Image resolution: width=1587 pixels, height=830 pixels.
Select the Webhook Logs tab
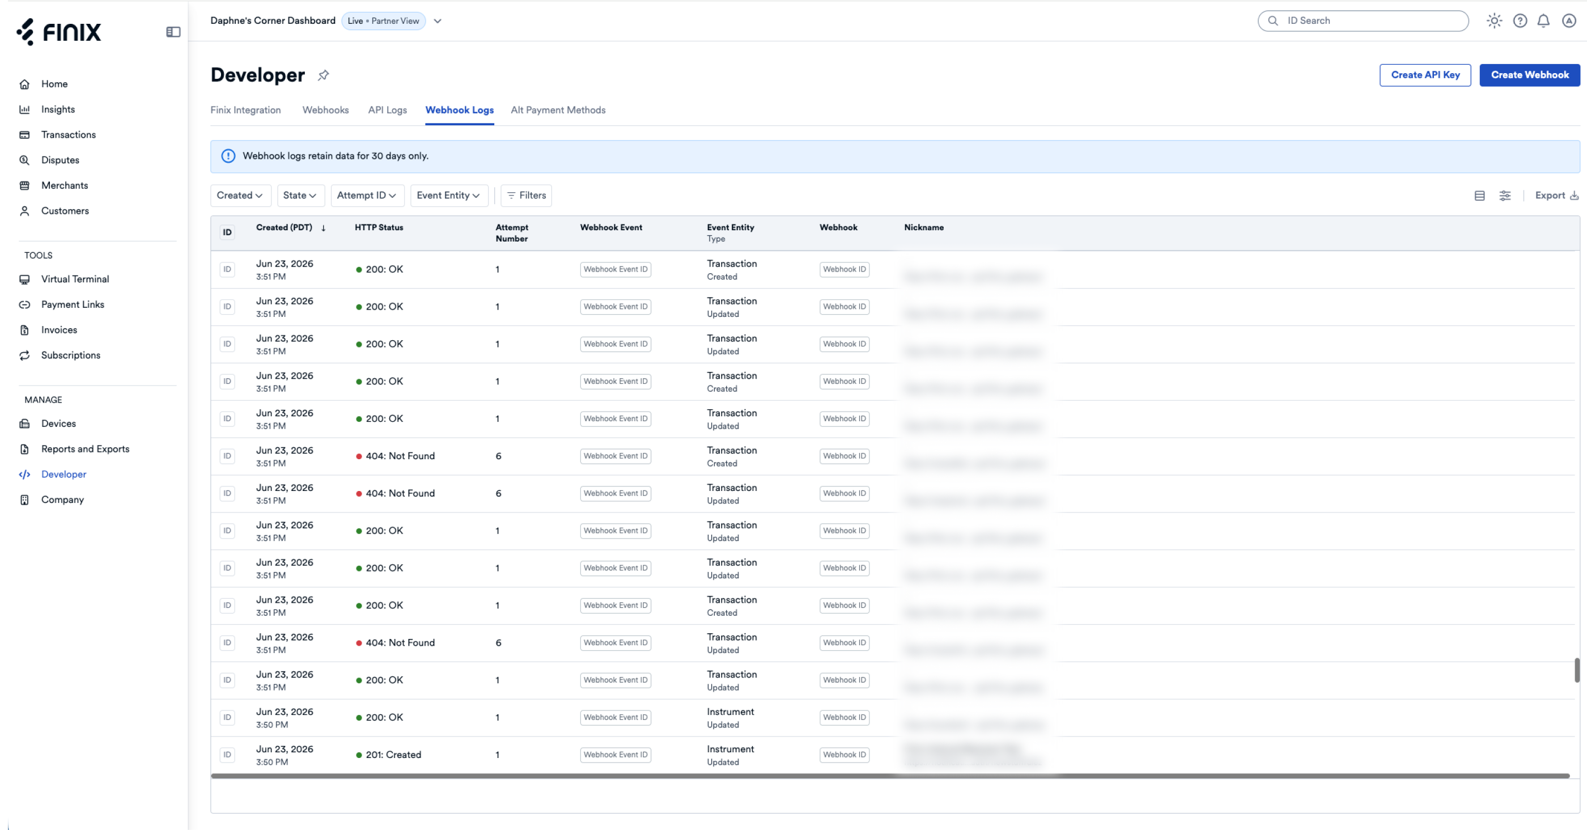pos(460,109)
